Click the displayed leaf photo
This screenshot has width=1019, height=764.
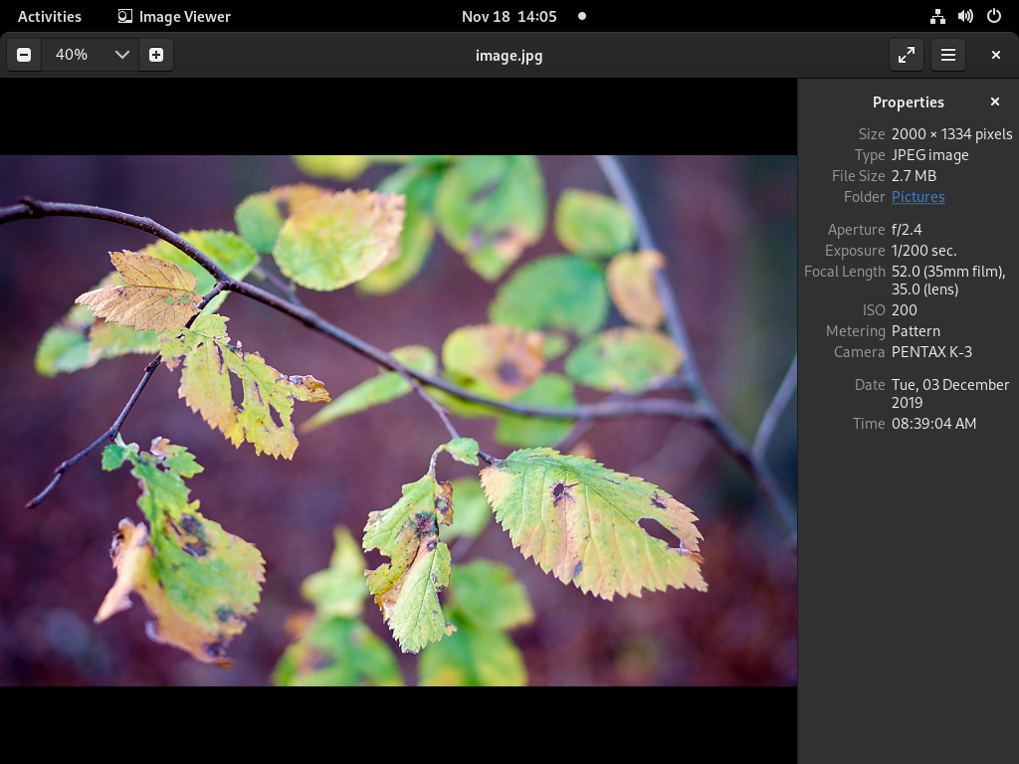coord(398,421)
